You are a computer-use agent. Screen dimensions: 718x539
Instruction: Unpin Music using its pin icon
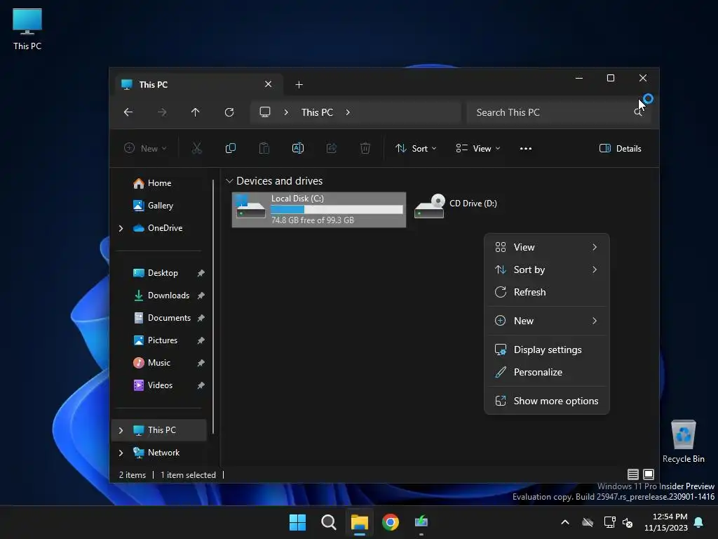(x=201, y=363)
